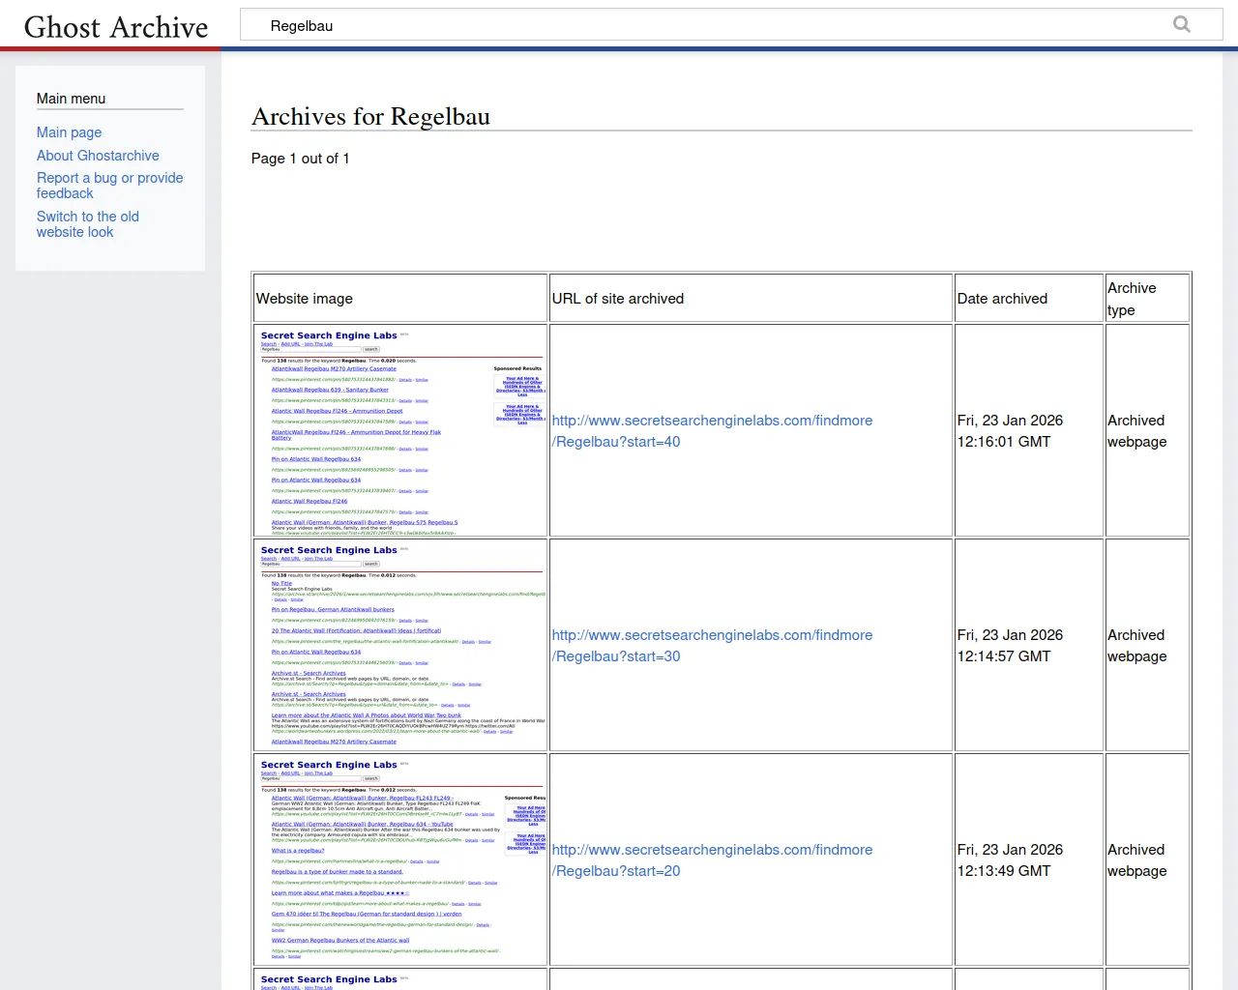1238x990 pixels.
Task: Click the Ghost Archive logo
Action: coord(116,27)
